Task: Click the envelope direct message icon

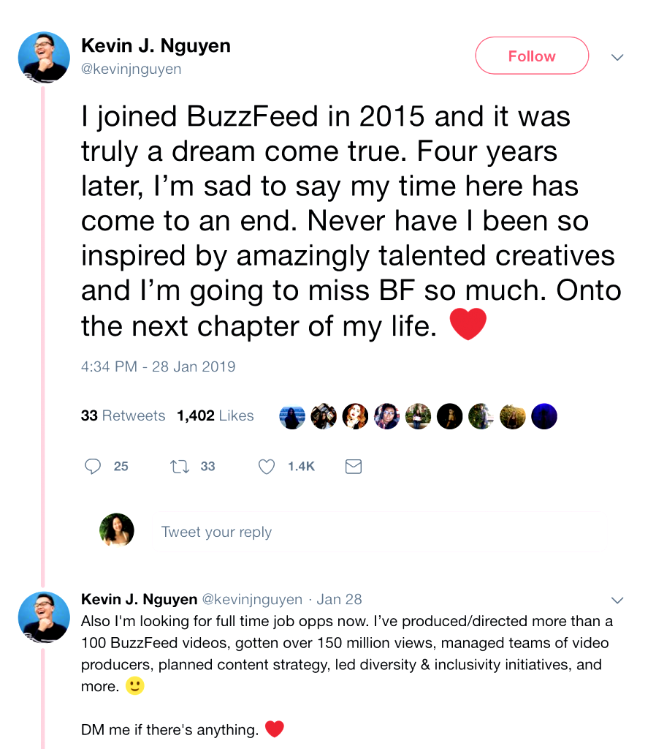Action: pyautogui.click(x=353, y=467)
